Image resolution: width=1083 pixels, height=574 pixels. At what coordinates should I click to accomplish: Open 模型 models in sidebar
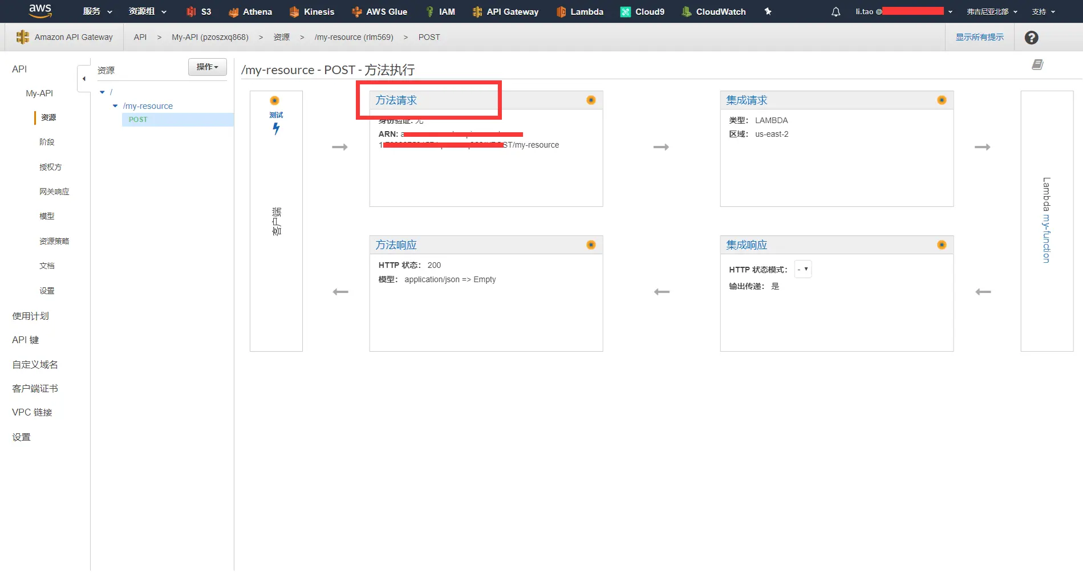pos(47,216)
